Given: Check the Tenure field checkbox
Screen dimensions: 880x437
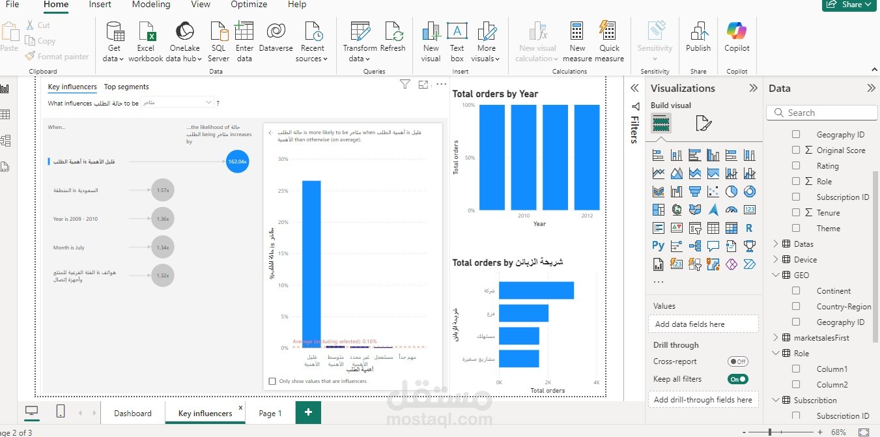Looking at the screenshot, I should tap(796, 212).
